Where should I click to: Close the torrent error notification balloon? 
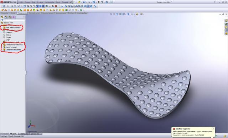point(213,128)
